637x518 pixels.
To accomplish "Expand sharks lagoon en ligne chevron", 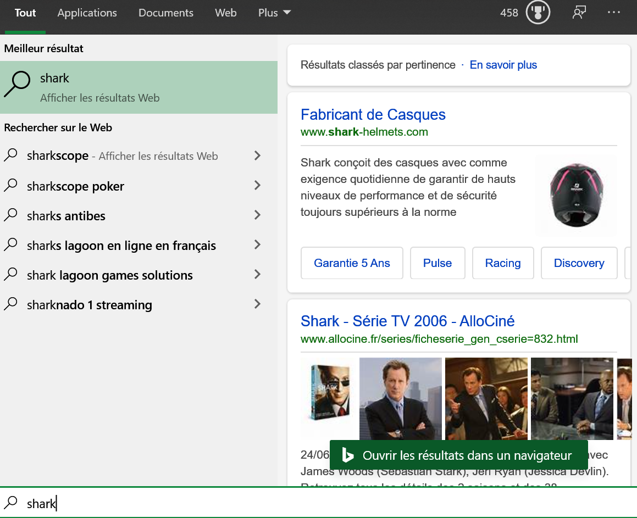I will [x=257, y=245].
